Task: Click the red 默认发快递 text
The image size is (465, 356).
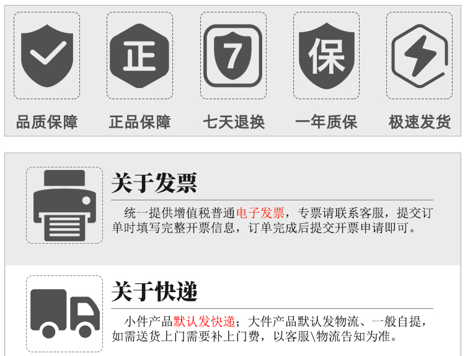Action: point(205,321)
